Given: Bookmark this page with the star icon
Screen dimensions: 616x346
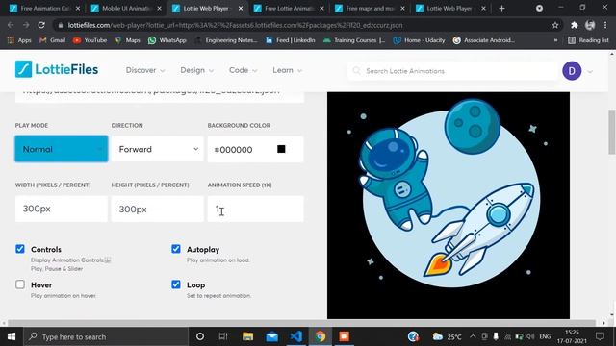Looking at the screenshot, I should [x=555, y=25].
